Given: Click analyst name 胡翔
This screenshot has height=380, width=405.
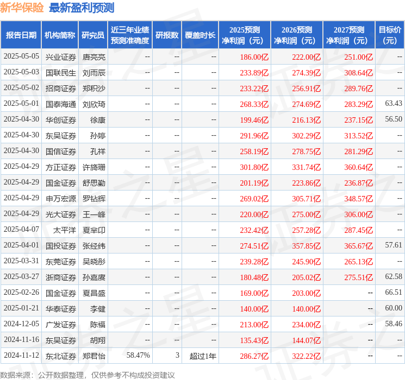Looking at the screenshot, I should click(x=98, y=340).
